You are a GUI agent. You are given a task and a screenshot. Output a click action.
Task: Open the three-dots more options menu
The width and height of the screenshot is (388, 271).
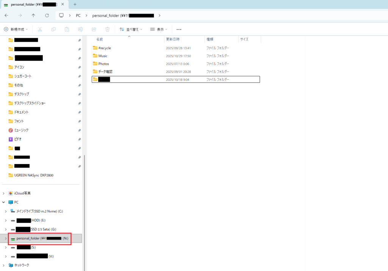tap(179, 29)
